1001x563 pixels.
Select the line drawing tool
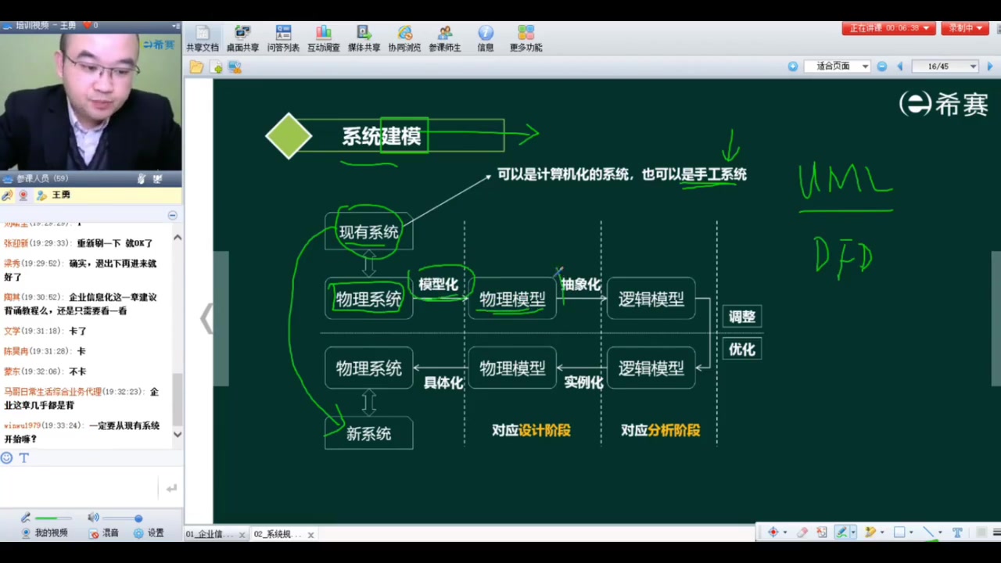928,533
